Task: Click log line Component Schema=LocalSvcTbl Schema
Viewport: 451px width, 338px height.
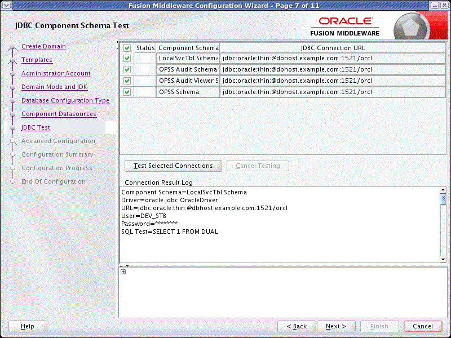Action: point(184,192)
